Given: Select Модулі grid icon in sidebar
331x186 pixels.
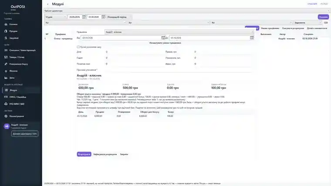Looking at the screenshot, I should [7, 90].
